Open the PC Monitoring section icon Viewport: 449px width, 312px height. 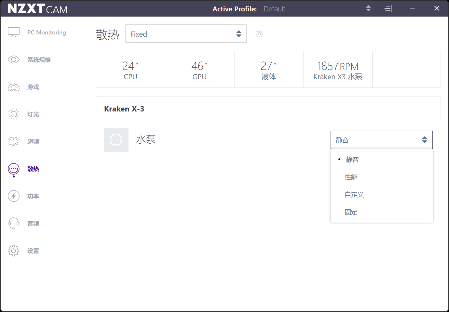coord(14,32)
